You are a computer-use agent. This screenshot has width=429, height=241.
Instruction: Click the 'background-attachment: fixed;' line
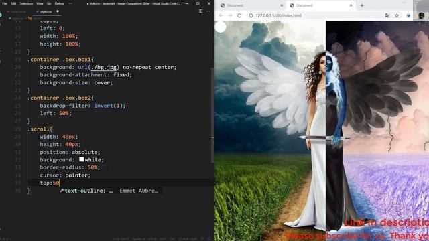click(86, 75)
